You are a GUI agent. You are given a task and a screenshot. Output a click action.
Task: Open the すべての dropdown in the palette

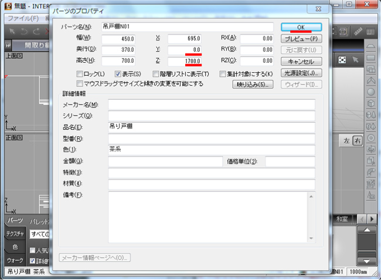tap(39, 234)
